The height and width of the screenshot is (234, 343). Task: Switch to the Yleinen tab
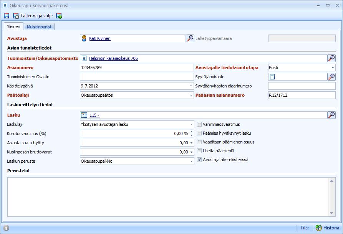pyautogui.click(x=13, y=26)
